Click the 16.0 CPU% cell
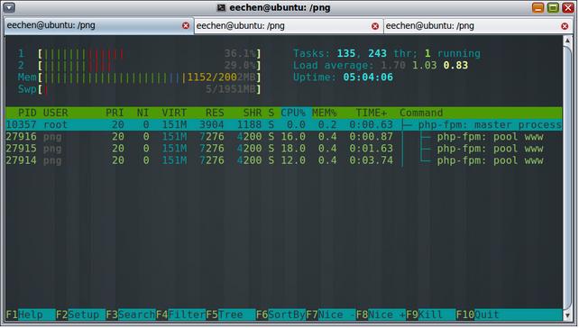This screenshot has width=579, height=328. point(293,137)
